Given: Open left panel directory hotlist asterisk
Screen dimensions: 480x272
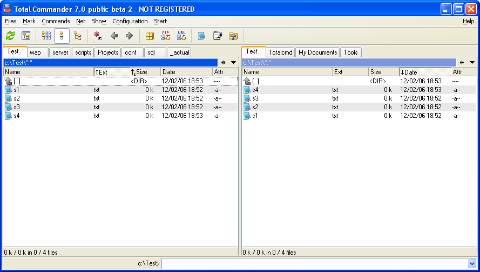Looking at the screenshot, I should (x=223, y=63).
